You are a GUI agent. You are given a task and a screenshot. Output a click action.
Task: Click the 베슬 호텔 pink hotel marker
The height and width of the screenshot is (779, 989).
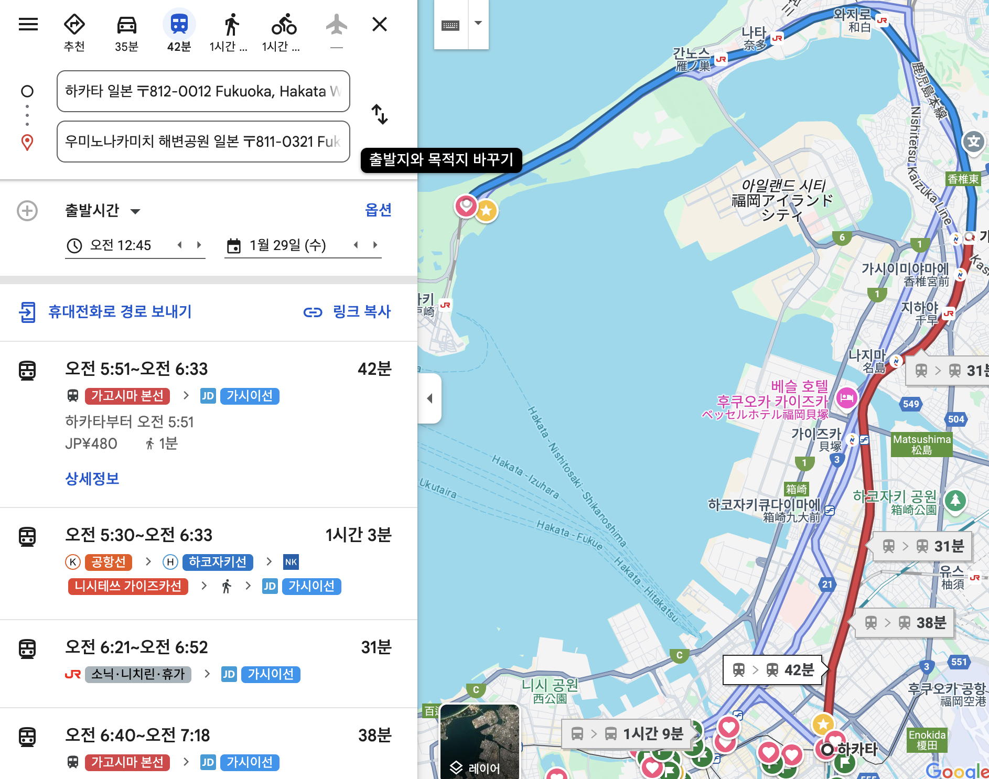click(846, 398)
